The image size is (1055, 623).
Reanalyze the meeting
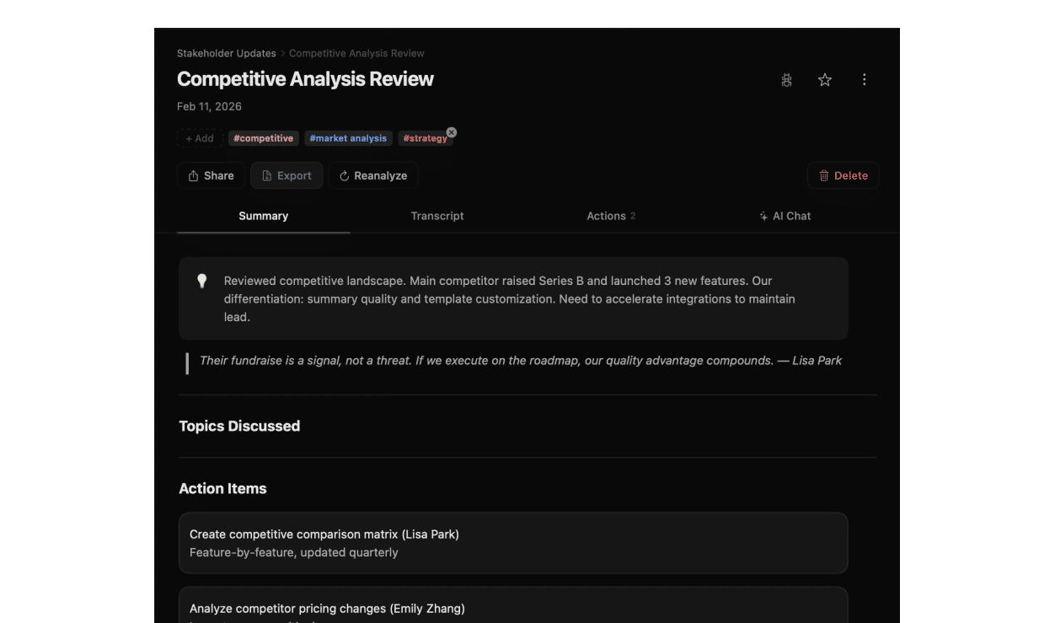tap(373, 175)
